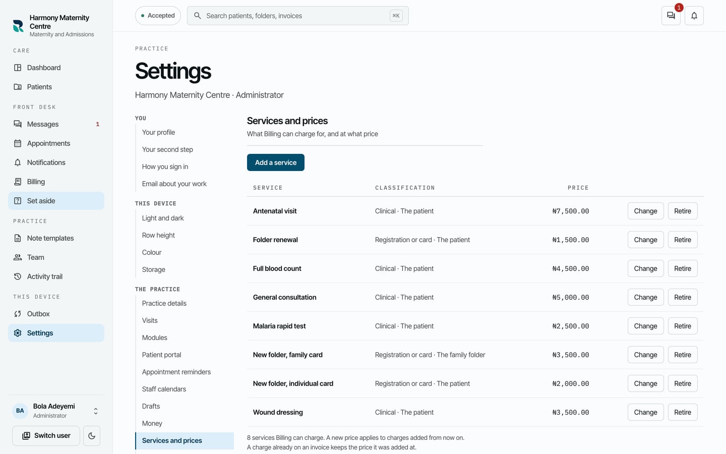
Task: Retire the Full blood count service
Action: click(683, 268)
